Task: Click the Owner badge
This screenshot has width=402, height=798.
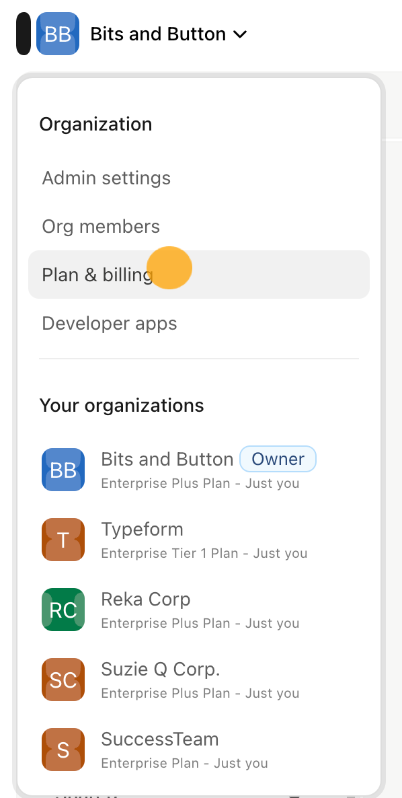Action: click(x=278, y=459)
